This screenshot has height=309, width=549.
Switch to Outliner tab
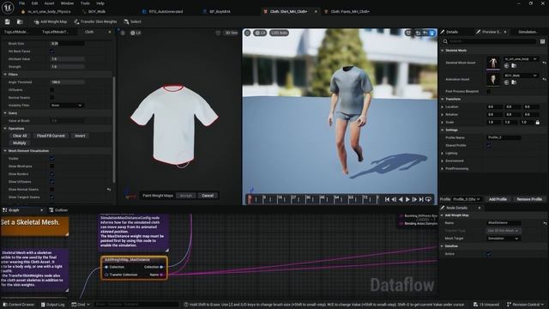58,210
